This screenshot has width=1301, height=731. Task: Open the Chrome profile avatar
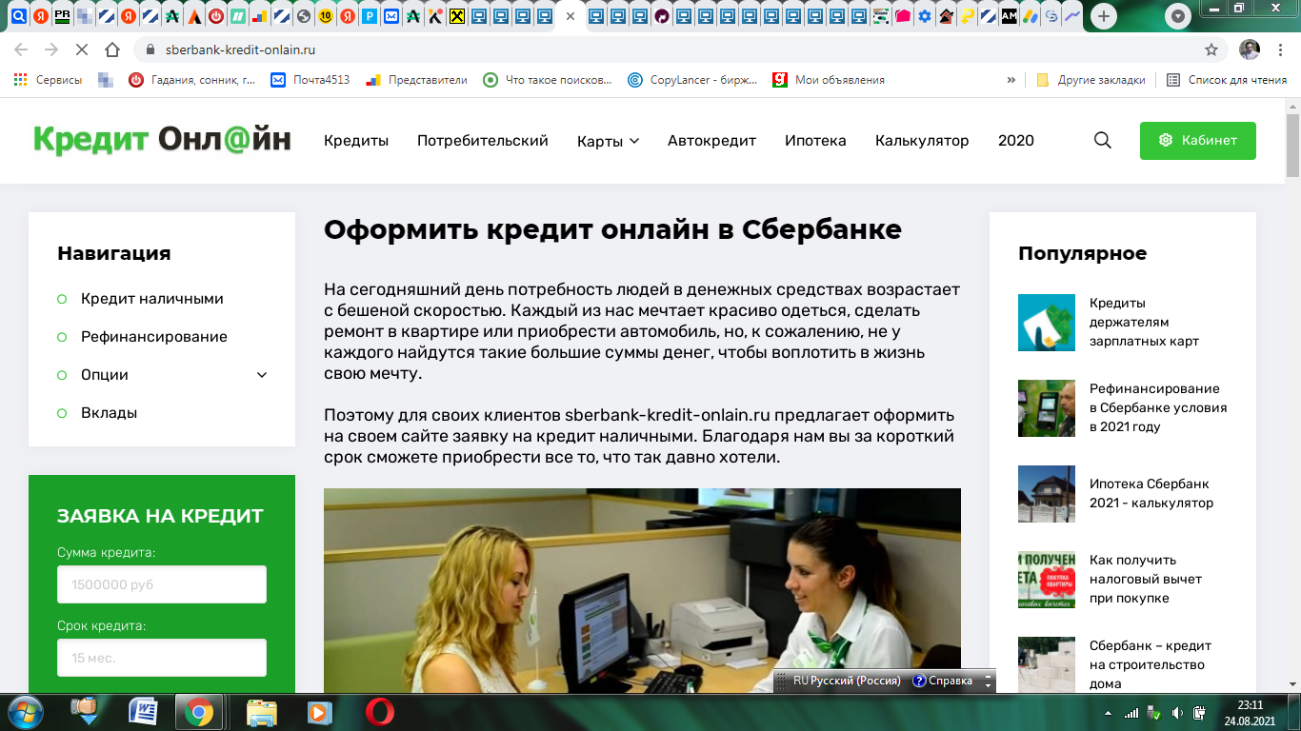(1250, 49)
